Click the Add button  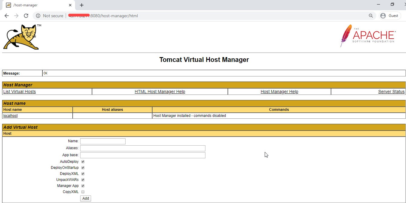click(86, 198)
